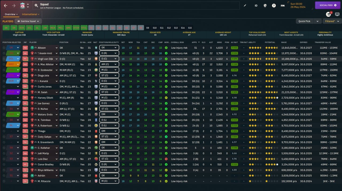Open Alisson's GK position selected dropdown

(x=14, y=48)
